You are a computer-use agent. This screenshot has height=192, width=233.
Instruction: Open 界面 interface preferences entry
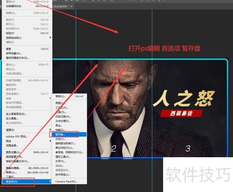coord(69,103)
